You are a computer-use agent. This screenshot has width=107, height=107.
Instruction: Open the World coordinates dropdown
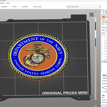(105, 78)
